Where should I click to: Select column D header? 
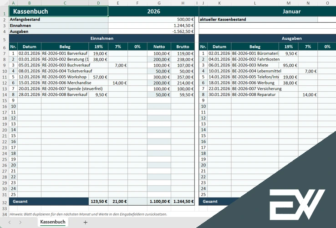tap(98, 3)
